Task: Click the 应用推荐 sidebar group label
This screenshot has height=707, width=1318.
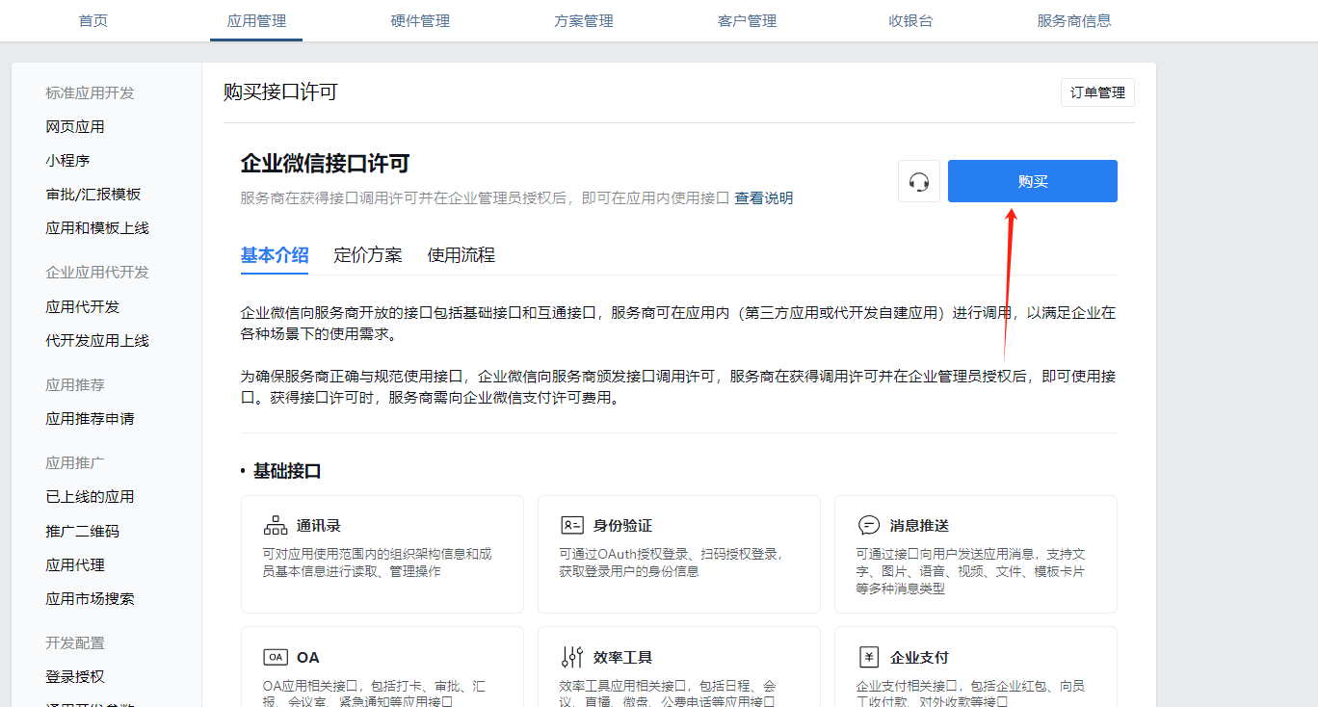Action: click(75, 385)
